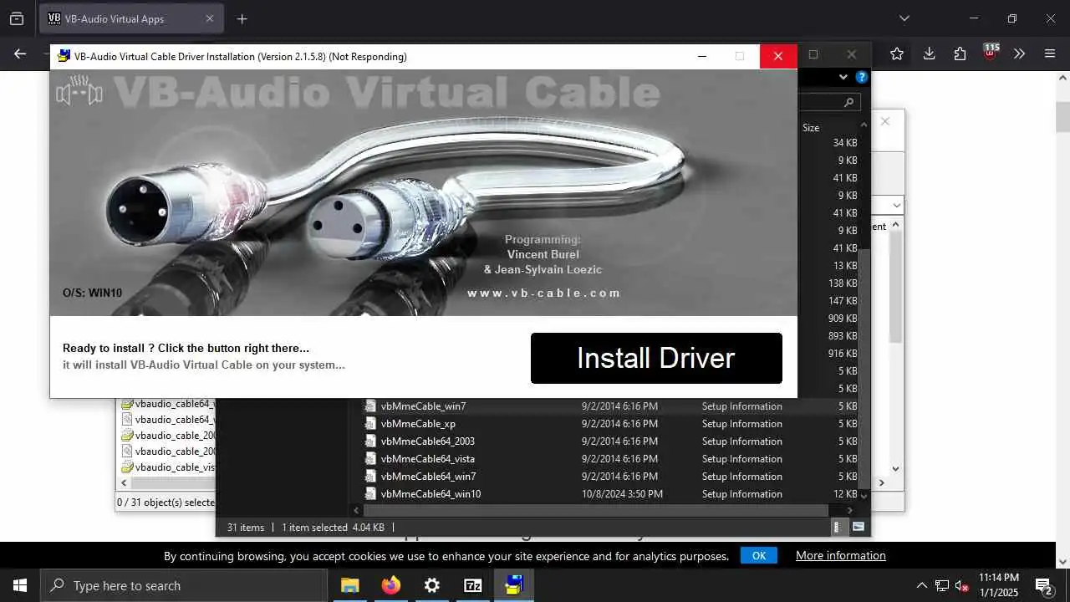
Task: Click Firefox page vertical scrollbar thumb
Action: [x=1062, y=117]
